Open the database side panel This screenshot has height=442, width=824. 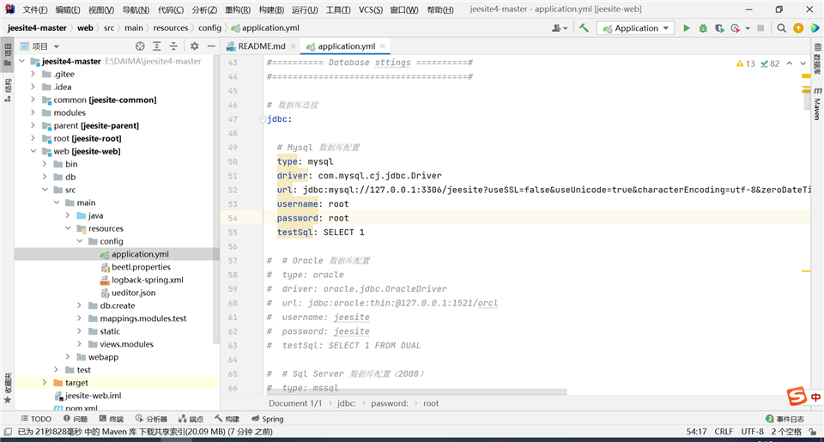pos(817,59)
